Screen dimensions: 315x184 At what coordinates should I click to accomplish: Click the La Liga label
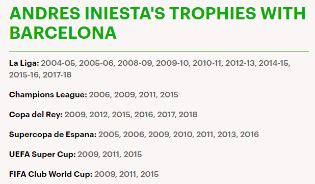pos(24,64)
